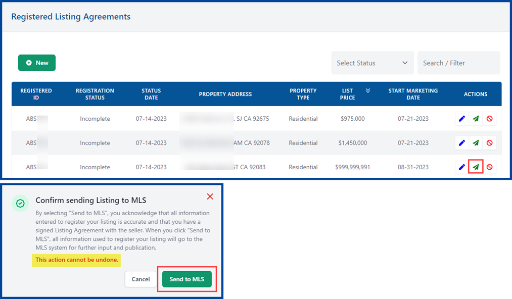Click into the Search / Filter field
The height and width of the screenshot is (299, 512).
point(458,63)
